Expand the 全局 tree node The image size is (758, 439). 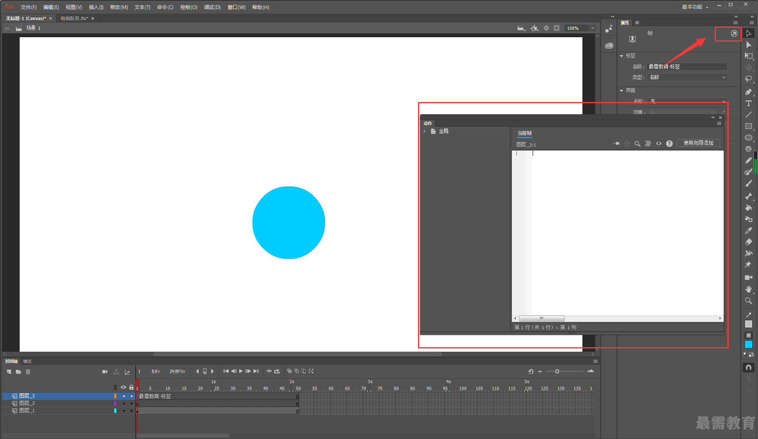click(x=425, y=131)
